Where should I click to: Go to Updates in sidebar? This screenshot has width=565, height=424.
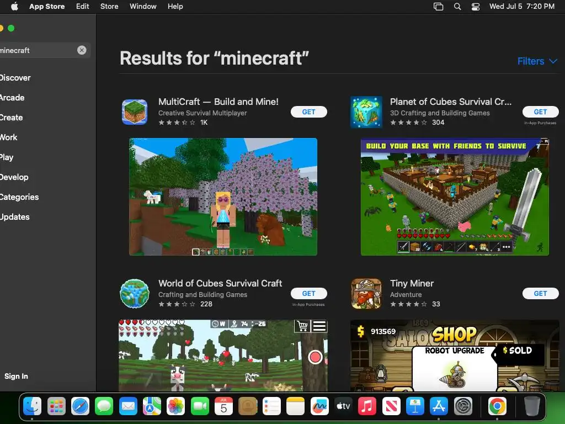[x=14, y=216]
